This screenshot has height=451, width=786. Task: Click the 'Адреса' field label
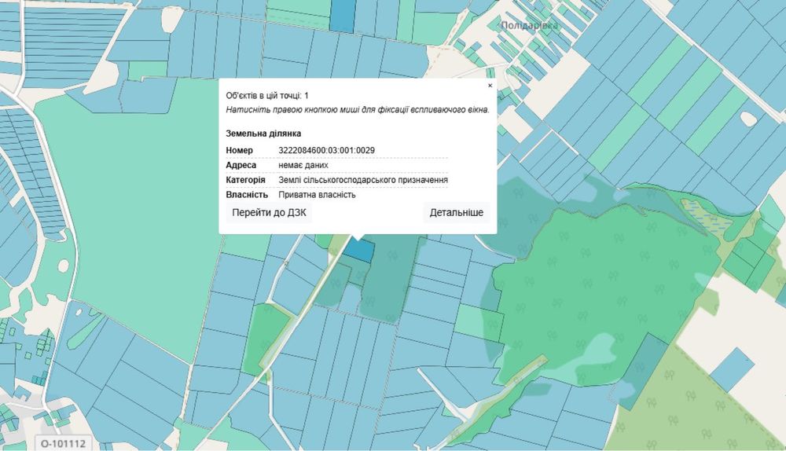[x=241, y=165]
